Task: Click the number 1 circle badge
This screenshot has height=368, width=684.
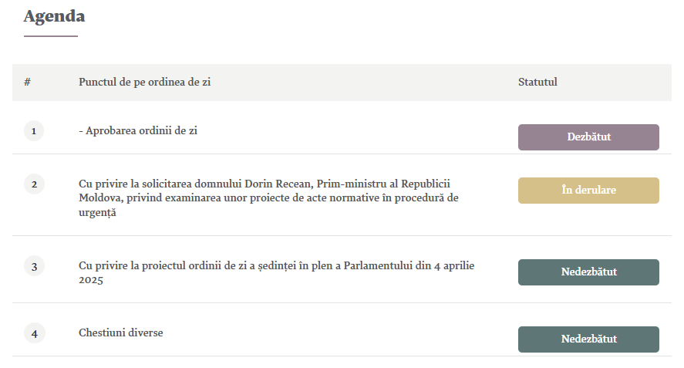Action: [34, 131]
